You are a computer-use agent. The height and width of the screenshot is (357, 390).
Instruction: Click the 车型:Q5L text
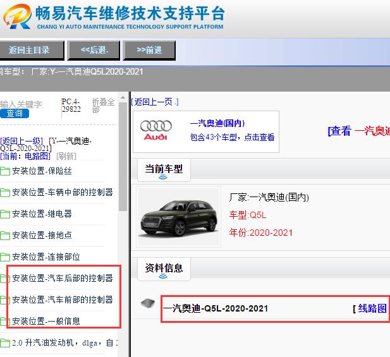click(x=248, y=215)
